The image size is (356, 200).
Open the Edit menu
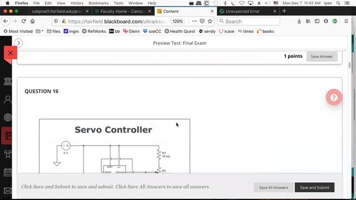48,3
